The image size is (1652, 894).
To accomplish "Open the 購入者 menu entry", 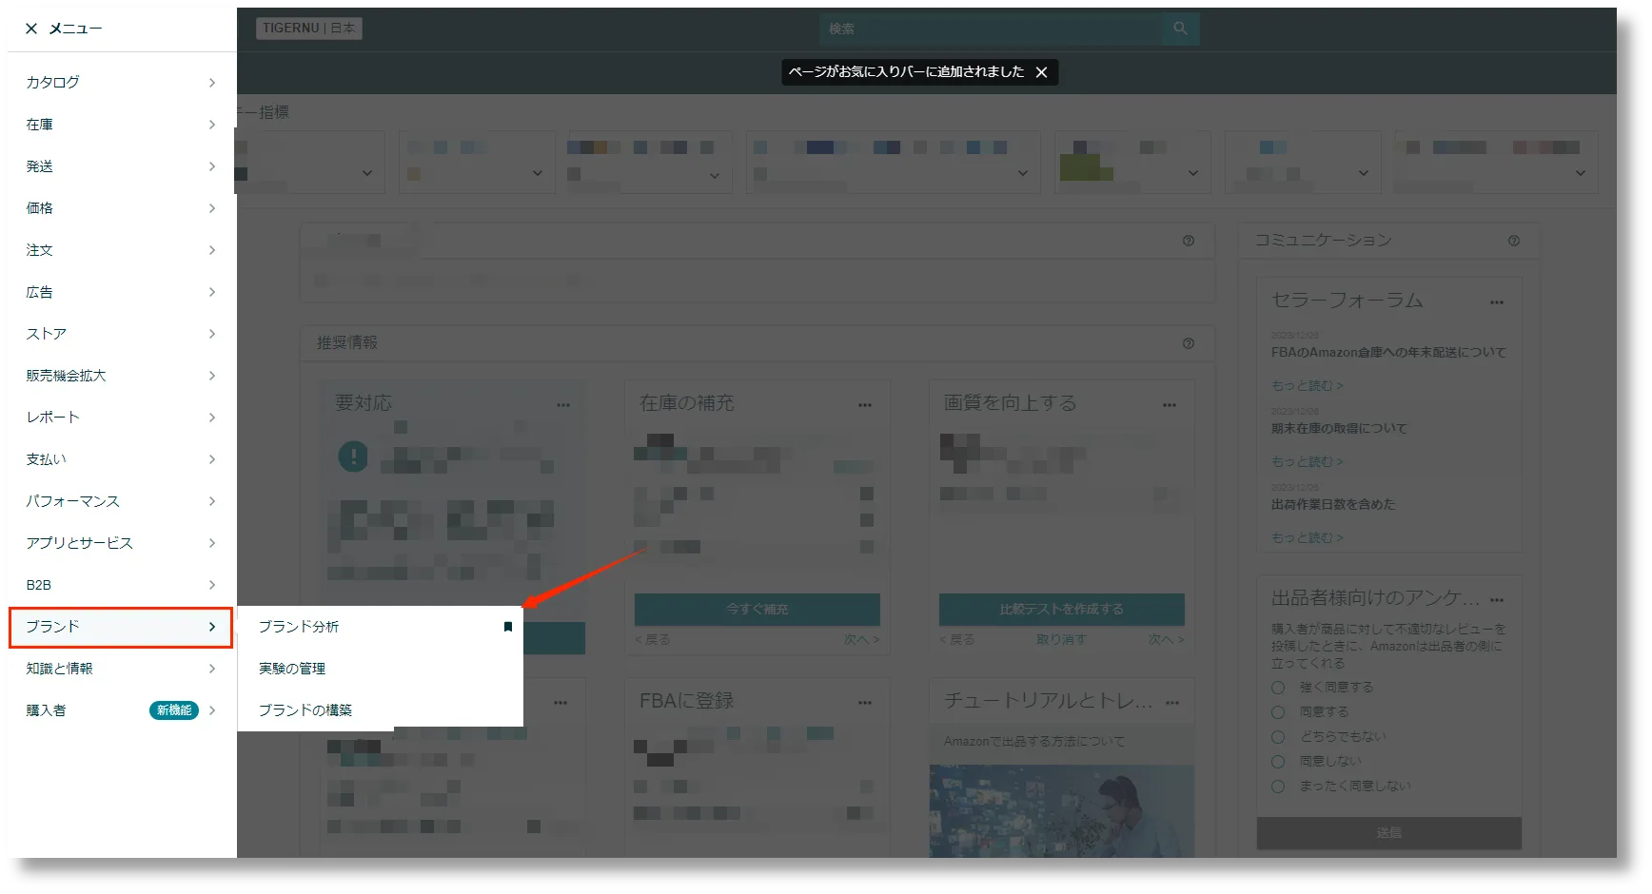I will (121, 710).
